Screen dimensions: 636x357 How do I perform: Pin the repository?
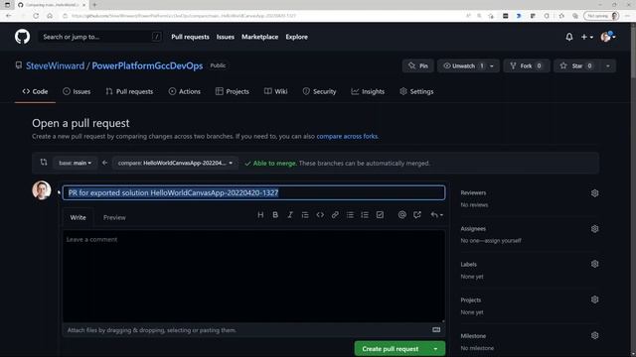click(x=418, y=66)
